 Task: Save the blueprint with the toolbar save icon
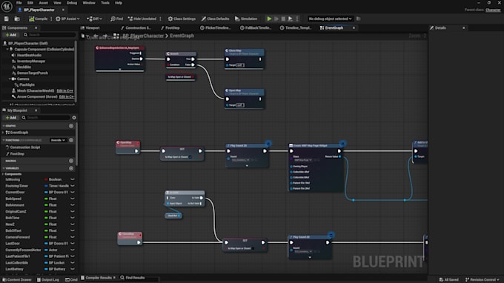7,19
